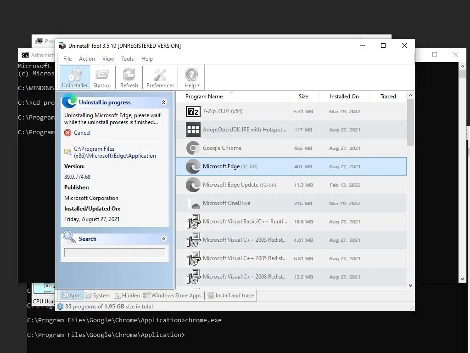Open the Tools menu

[x=128, y=59]
